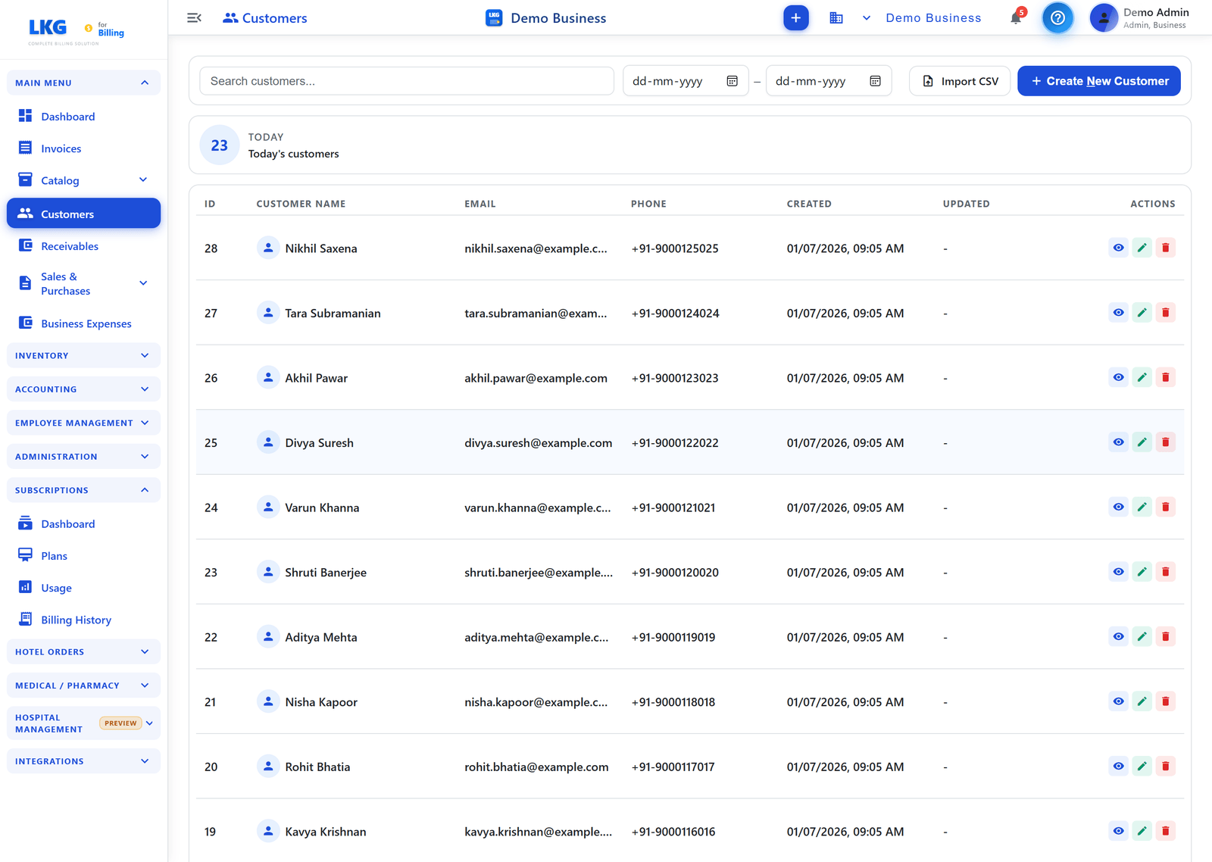Expand the Catalog submenu
This screenshot has width=1212, height=862.
click(143, 180)
